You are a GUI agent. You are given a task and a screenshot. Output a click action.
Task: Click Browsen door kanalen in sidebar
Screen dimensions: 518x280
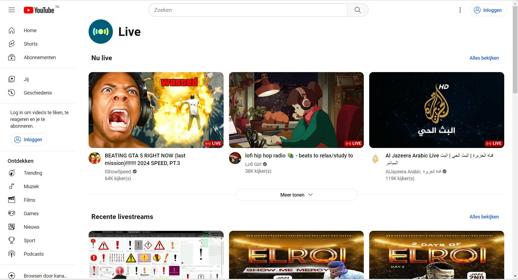coord(38,276)
